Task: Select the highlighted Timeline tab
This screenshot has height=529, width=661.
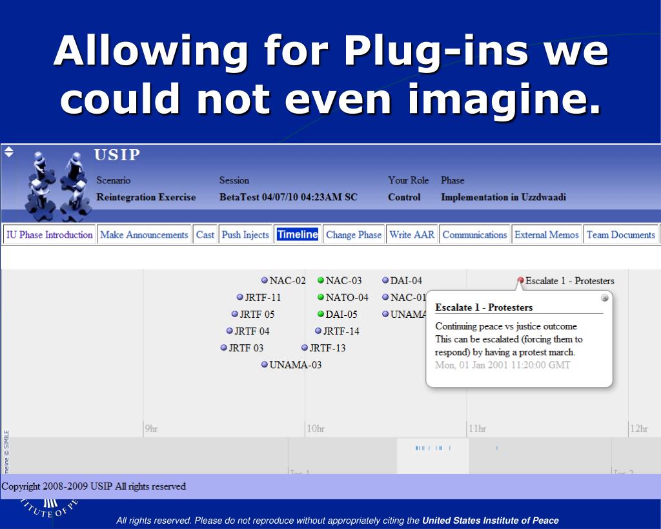Action: tap(297, 234)
